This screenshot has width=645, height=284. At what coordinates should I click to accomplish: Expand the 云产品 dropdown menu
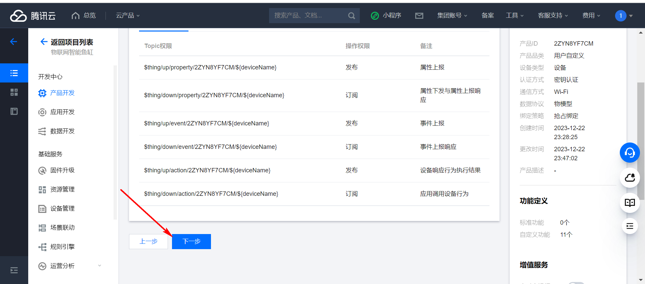pos(128,15)
